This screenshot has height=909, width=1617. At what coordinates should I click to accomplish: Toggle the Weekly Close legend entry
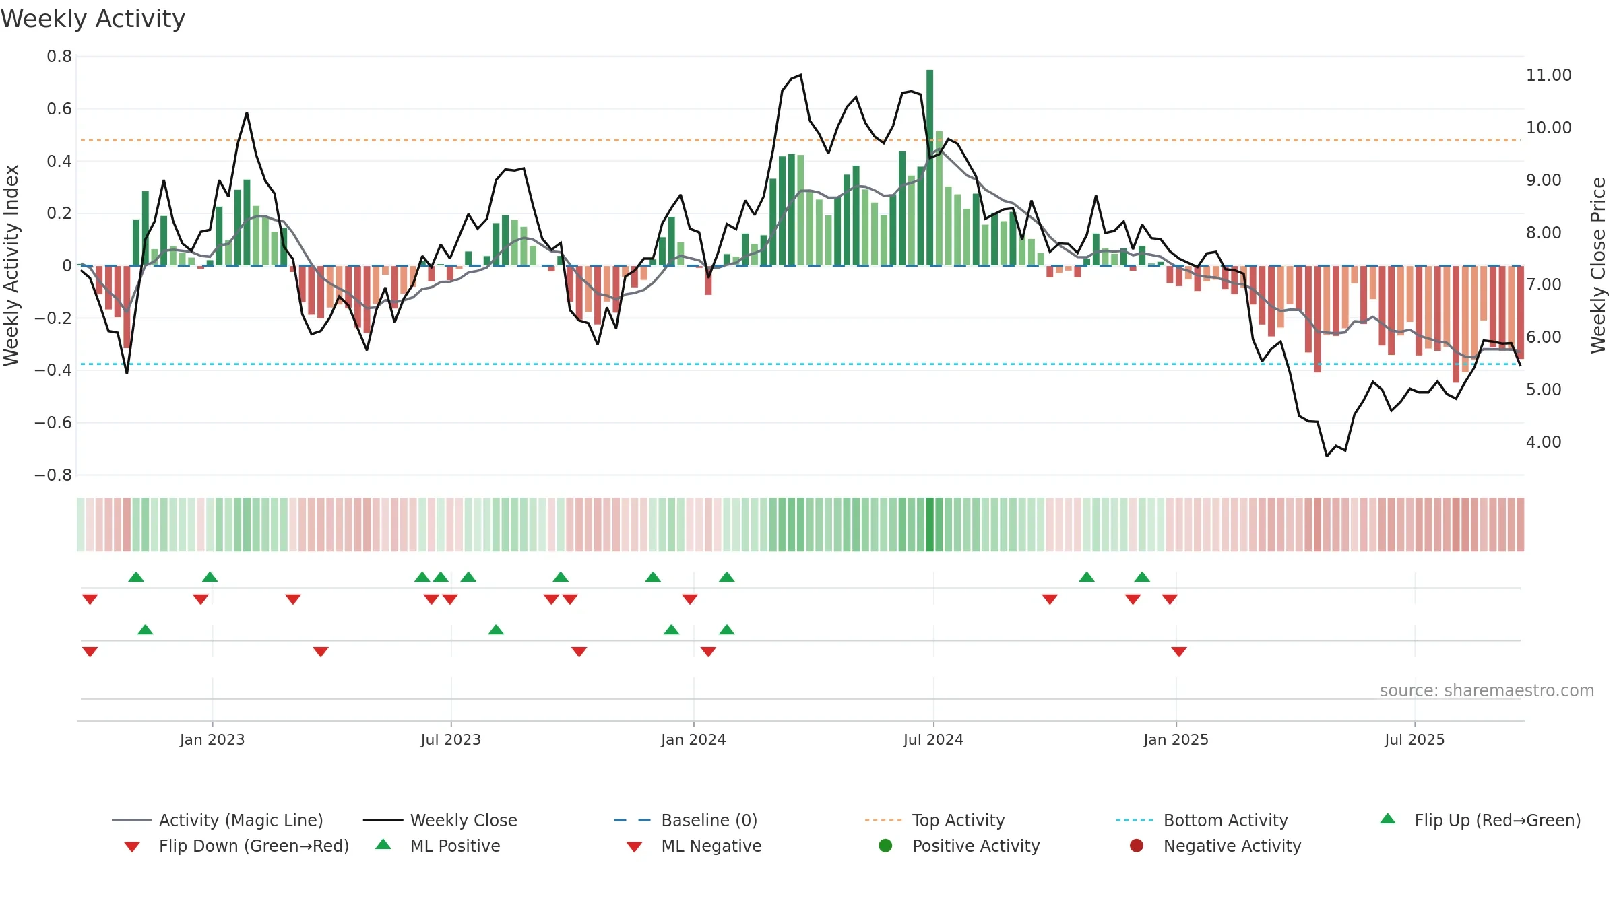440,820
